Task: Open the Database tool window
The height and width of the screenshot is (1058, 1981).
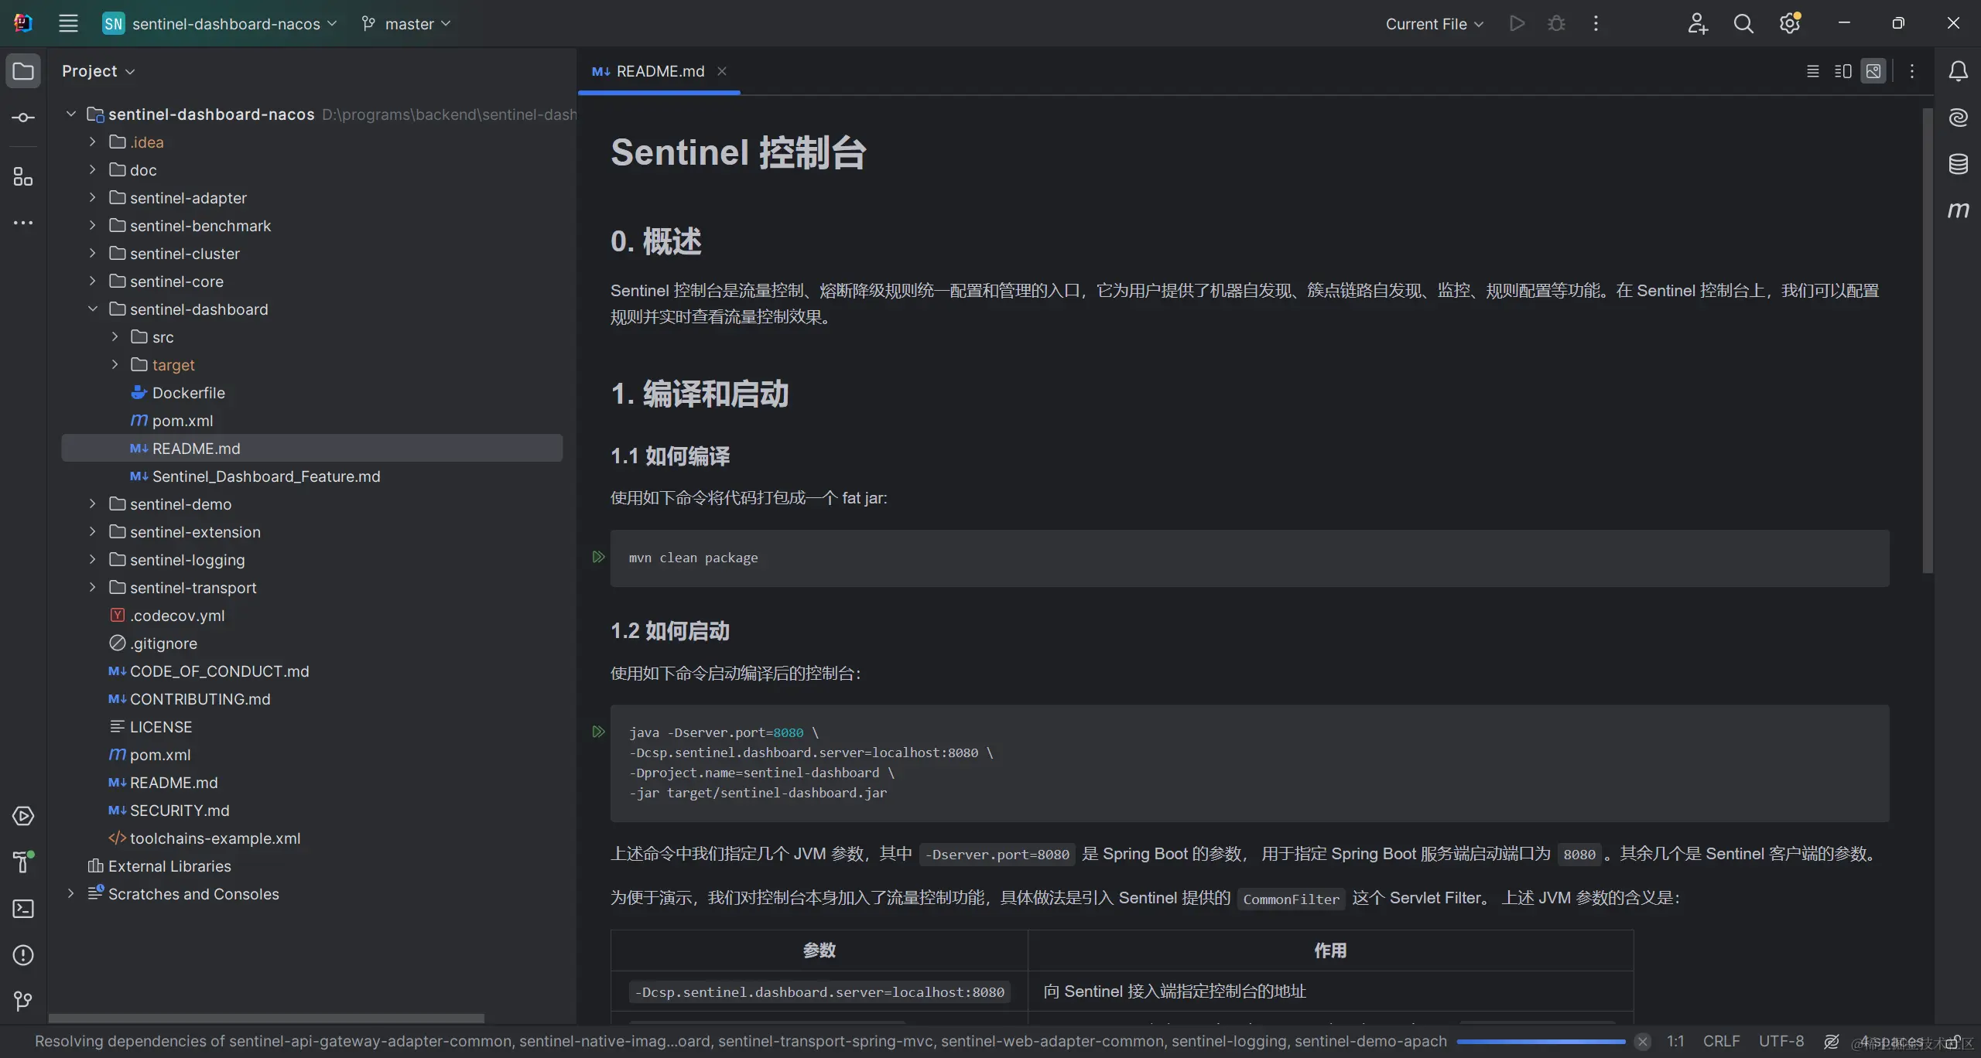Action: click(x=1958, y=164)
